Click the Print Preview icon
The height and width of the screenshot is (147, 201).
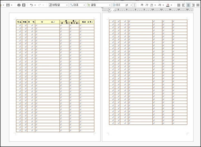[24, 5]
